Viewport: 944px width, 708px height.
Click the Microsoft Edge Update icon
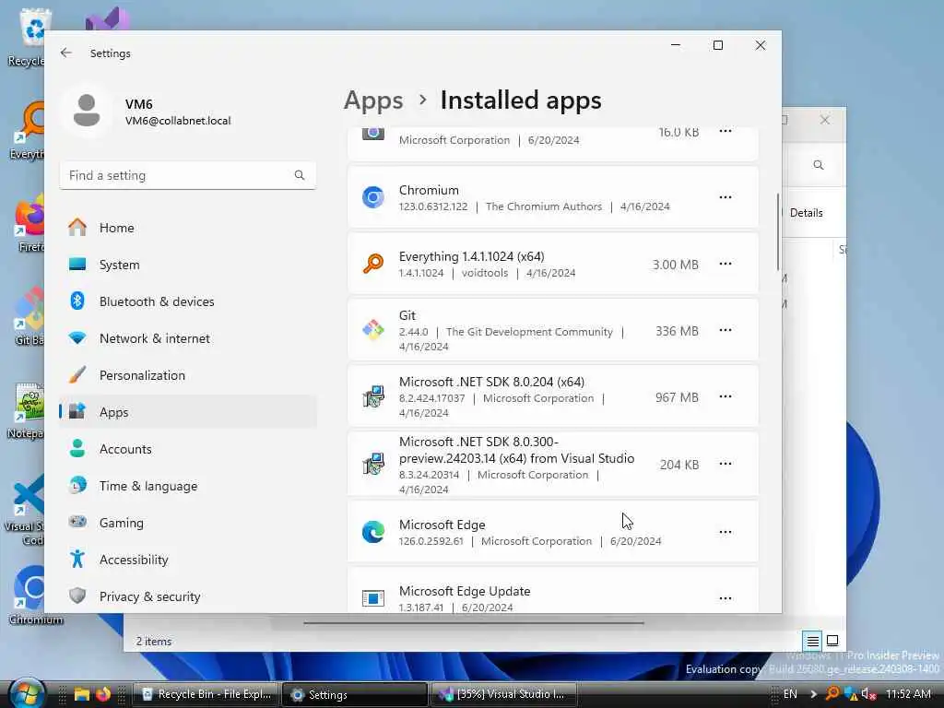click(373, 597)
